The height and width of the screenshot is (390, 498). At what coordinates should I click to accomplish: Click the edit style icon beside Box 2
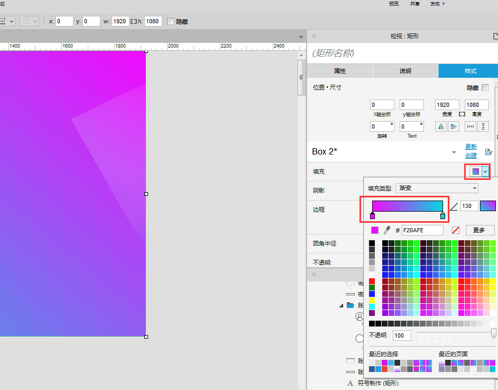pos(488,152)
